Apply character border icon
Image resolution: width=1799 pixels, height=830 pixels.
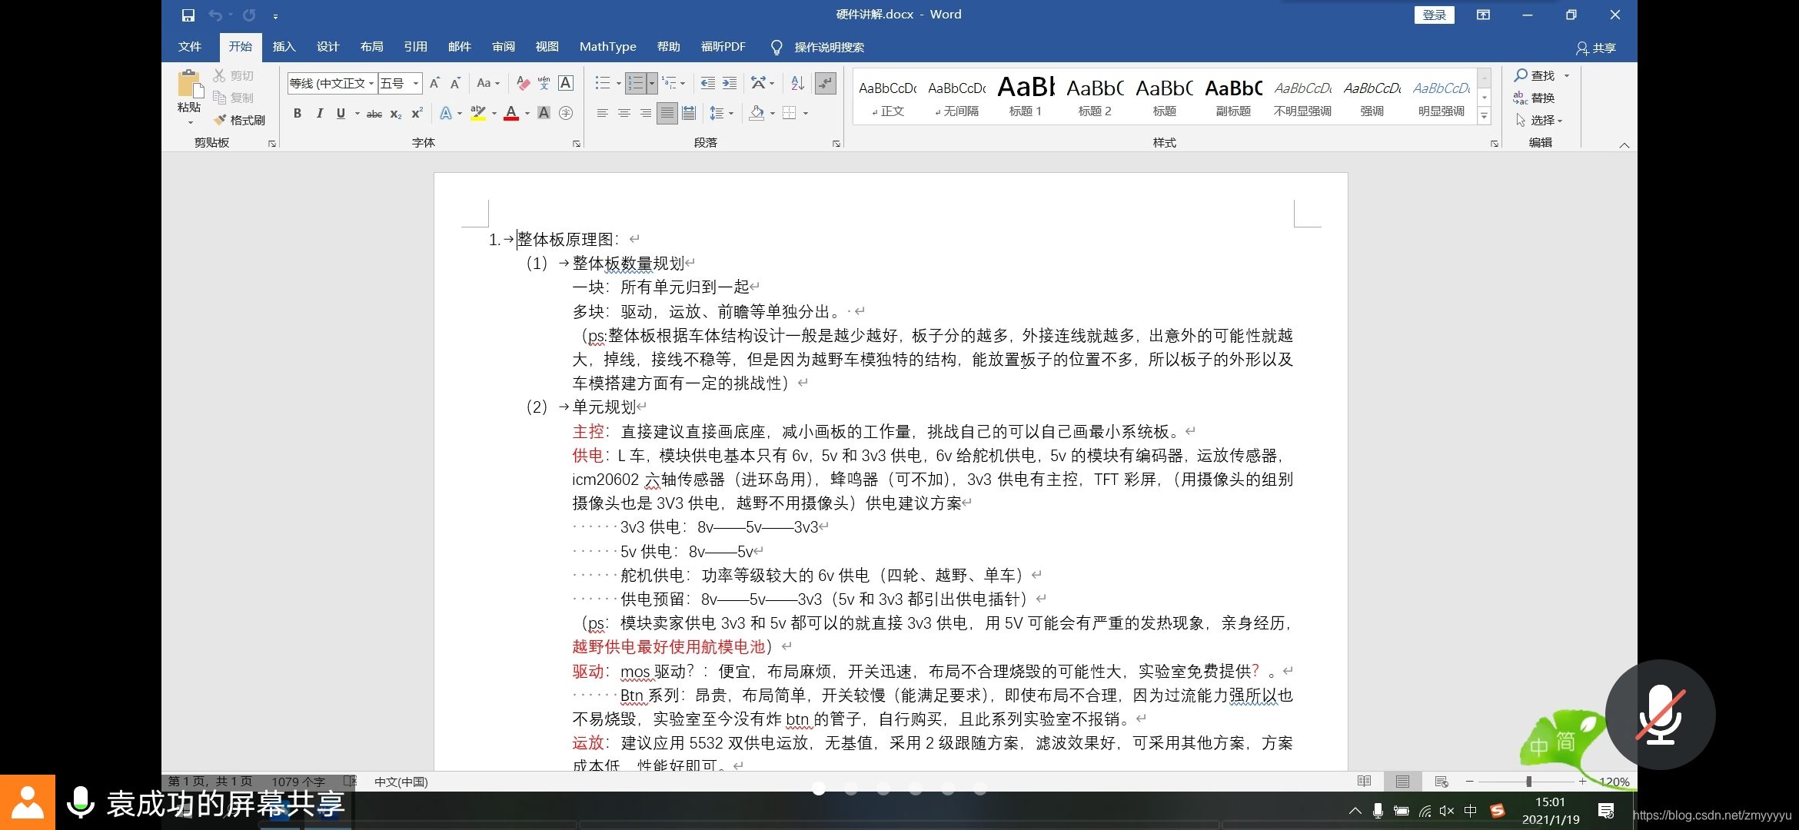coord(566,83)
